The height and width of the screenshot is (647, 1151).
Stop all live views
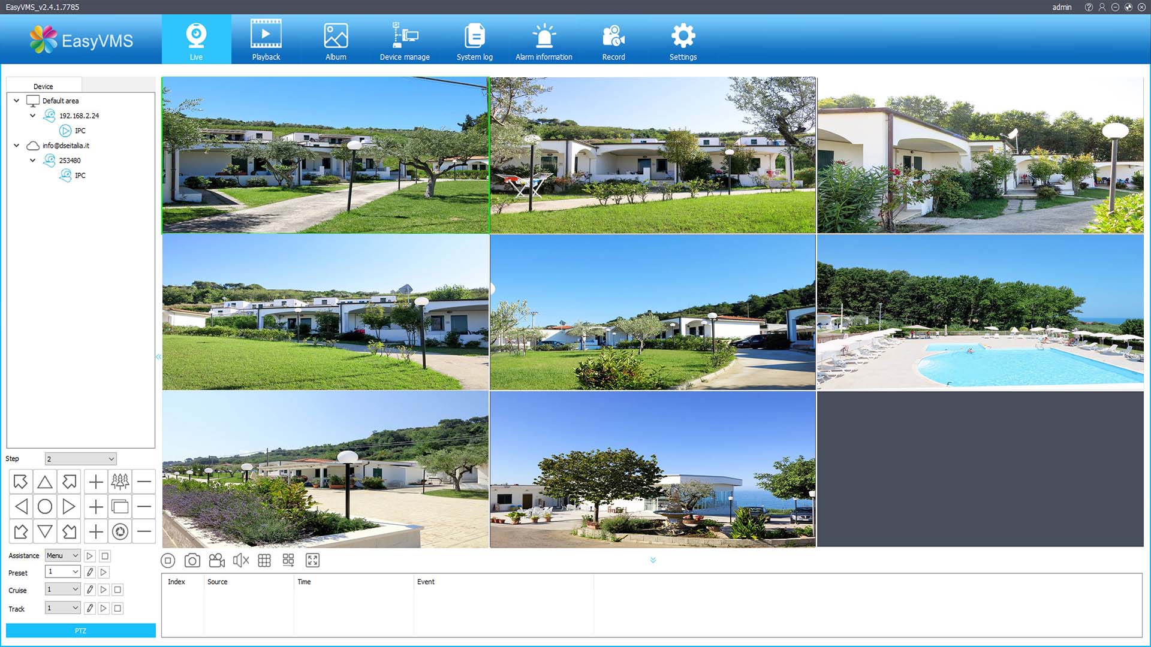click(x=168, y=560)
